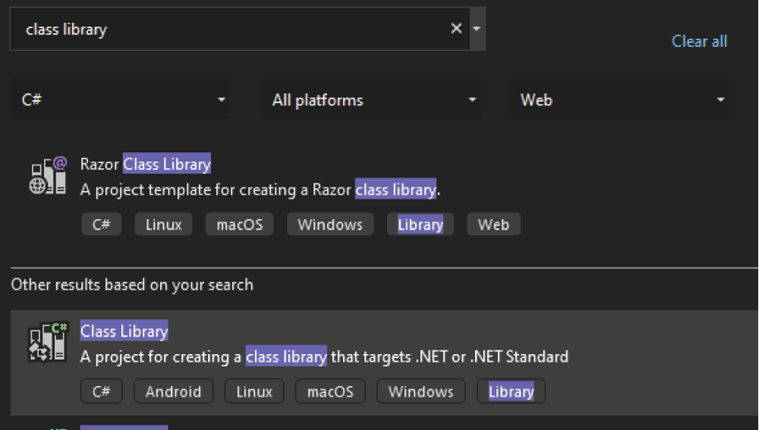
Task: Click the C# tag under Class Library
Action: tap(101, 391)
